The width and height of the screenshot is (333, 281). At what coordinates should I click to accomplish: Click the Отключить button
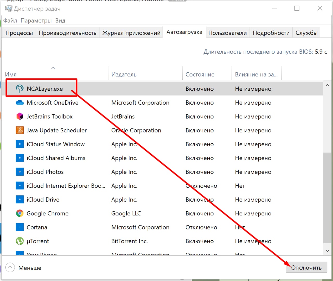click(306, 267)
